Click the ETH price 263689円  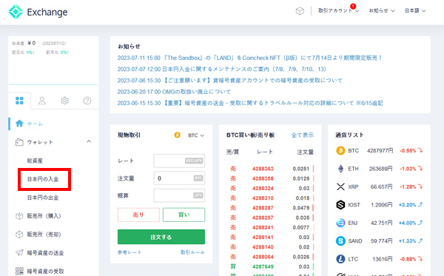pos(380,169)
